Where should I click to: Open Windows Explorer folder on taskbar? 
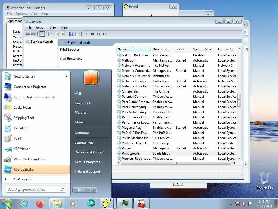coord(57,204)
